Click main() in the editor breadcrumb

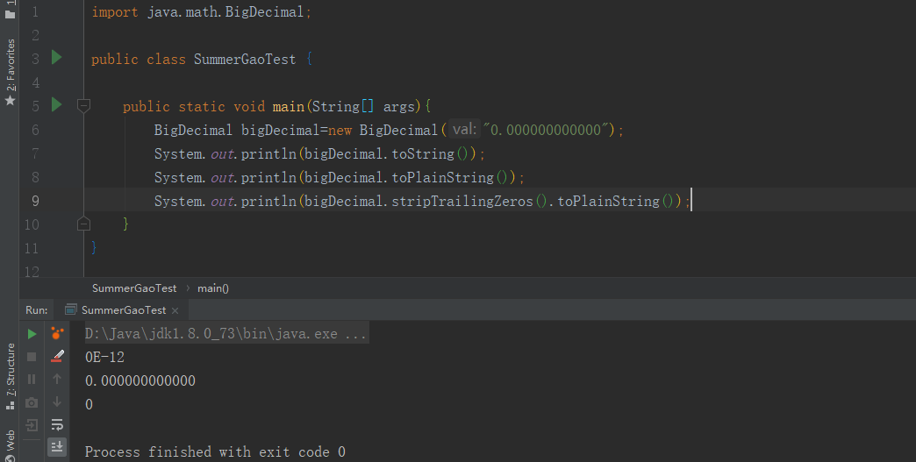(213, 288)
